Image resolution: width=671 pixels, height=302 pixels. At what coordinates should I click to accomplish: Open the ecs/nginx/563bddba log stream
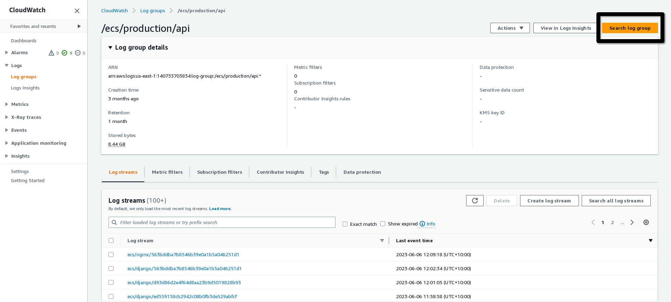(183, 254)
